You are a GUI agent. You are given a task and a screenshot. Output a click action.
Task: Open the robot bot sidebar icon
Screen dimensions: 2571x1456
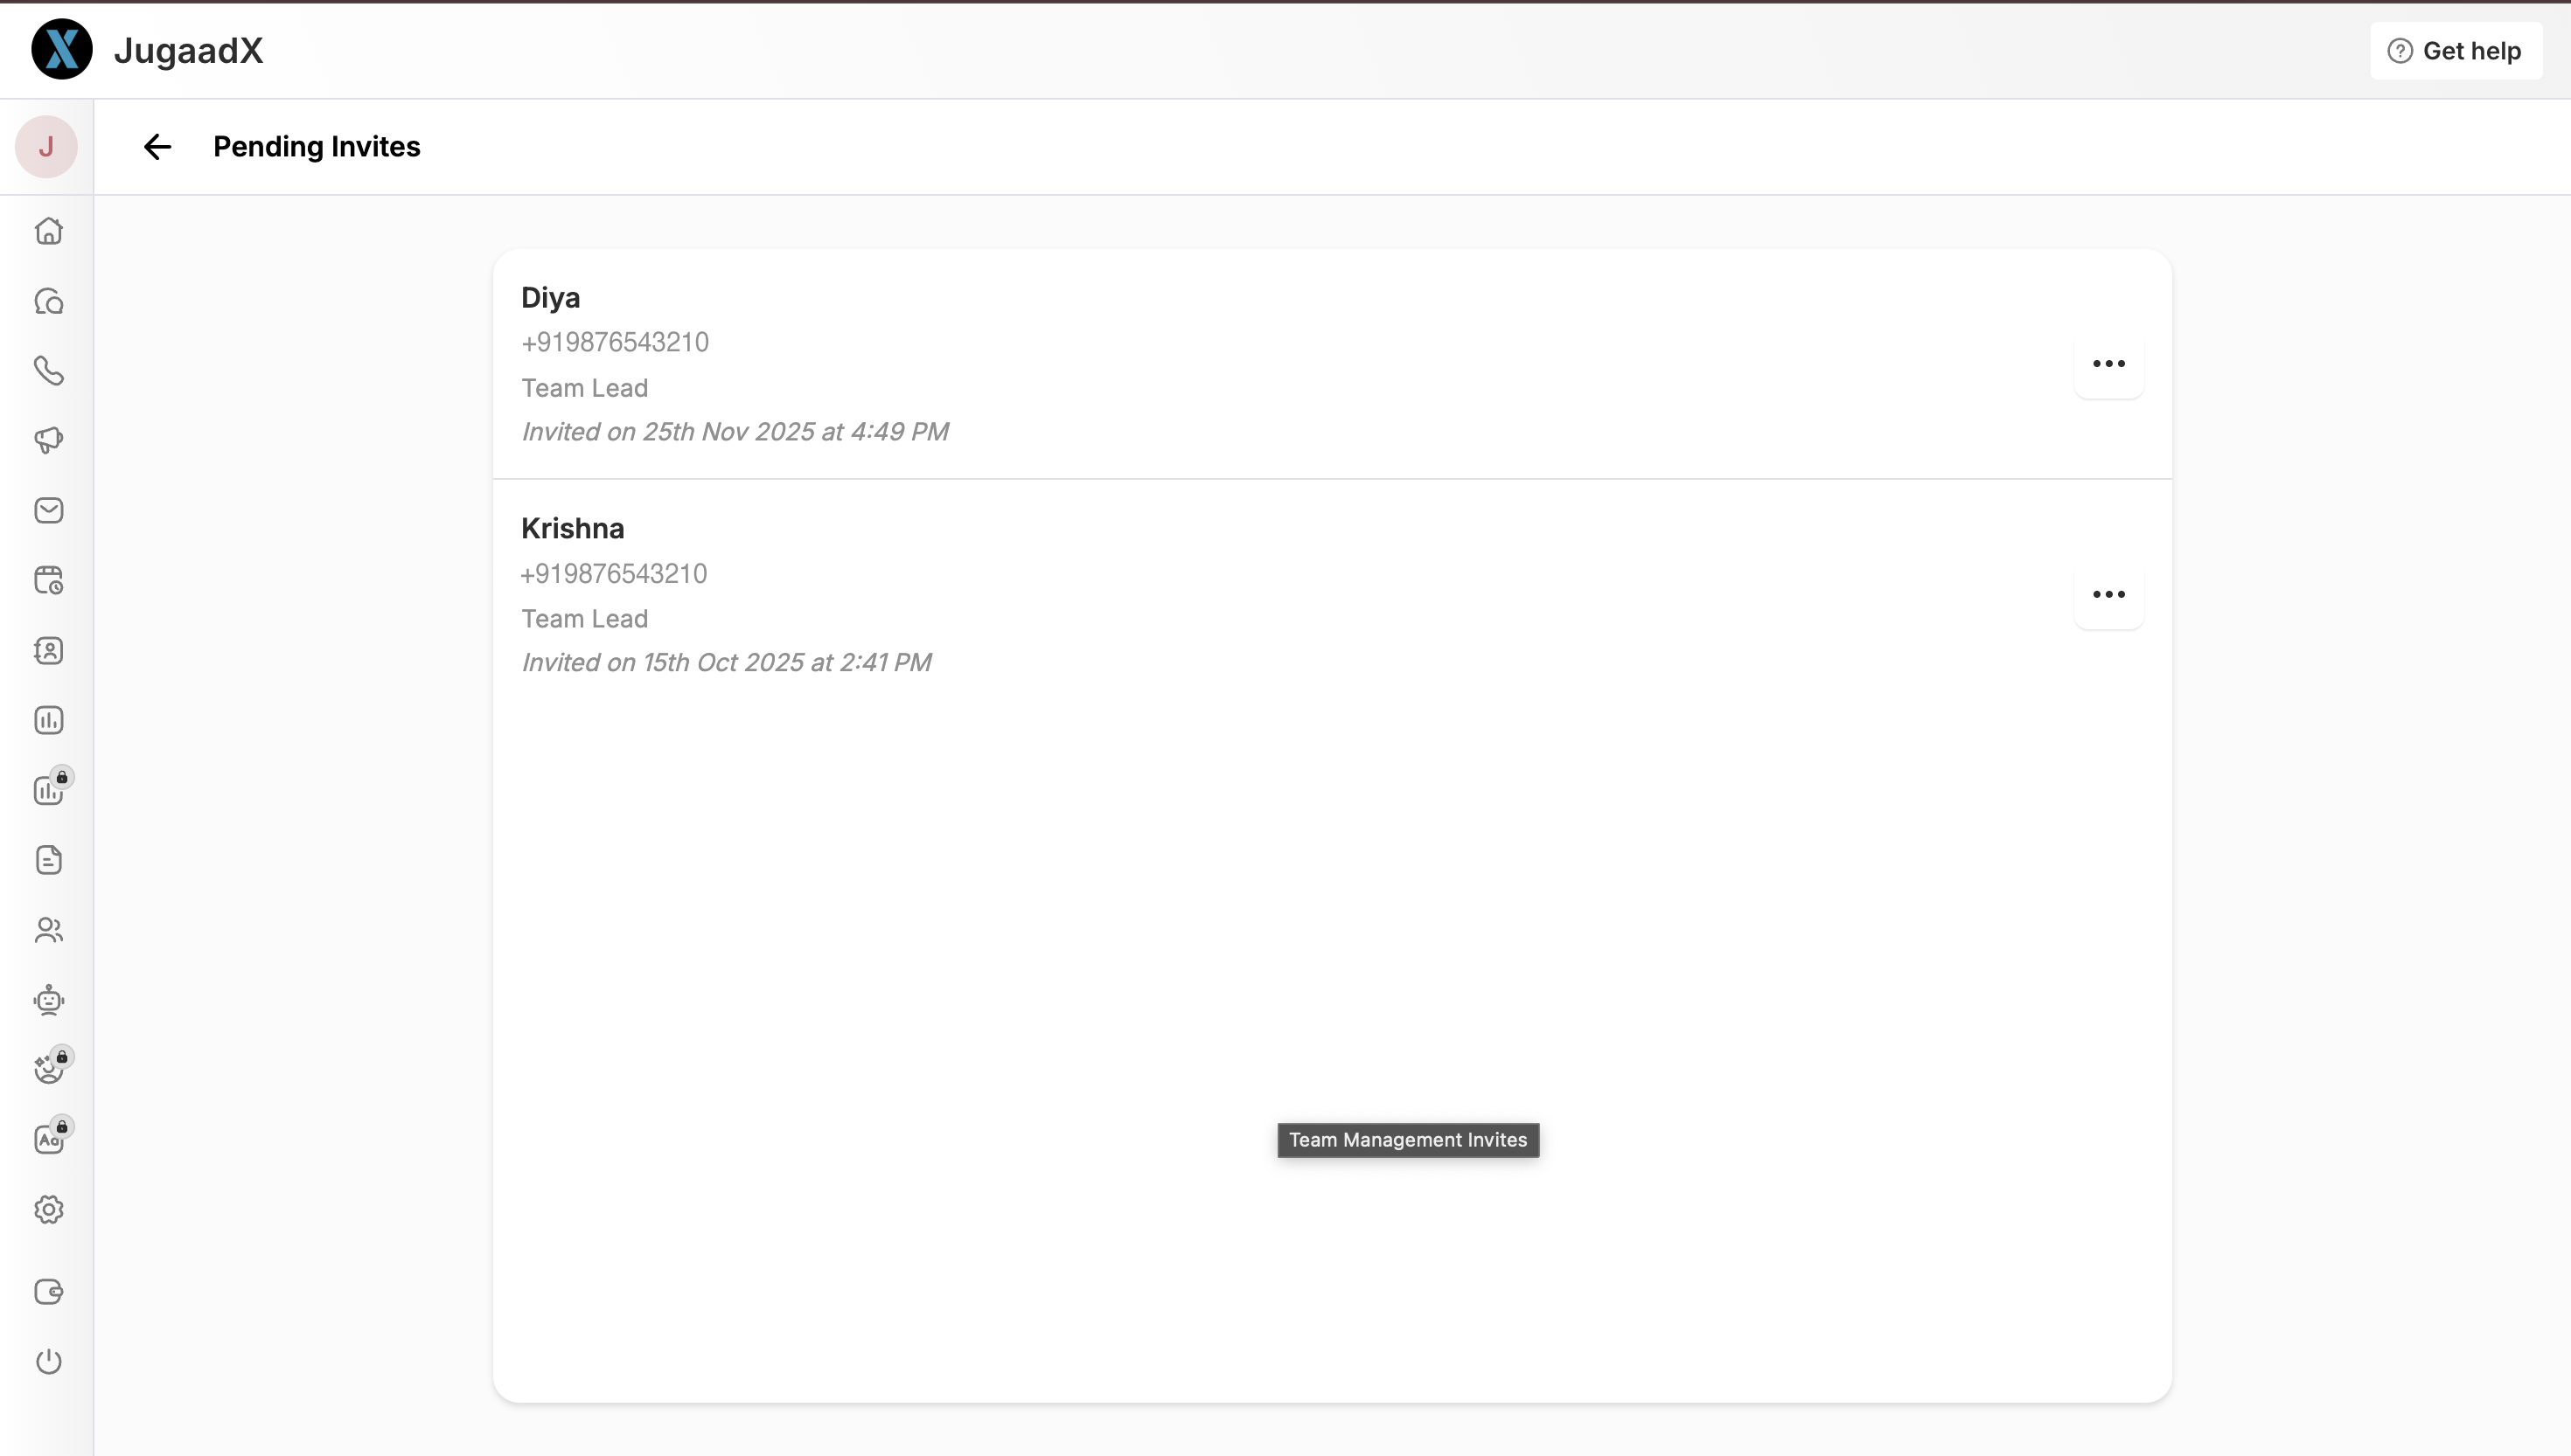(48, 1000)
